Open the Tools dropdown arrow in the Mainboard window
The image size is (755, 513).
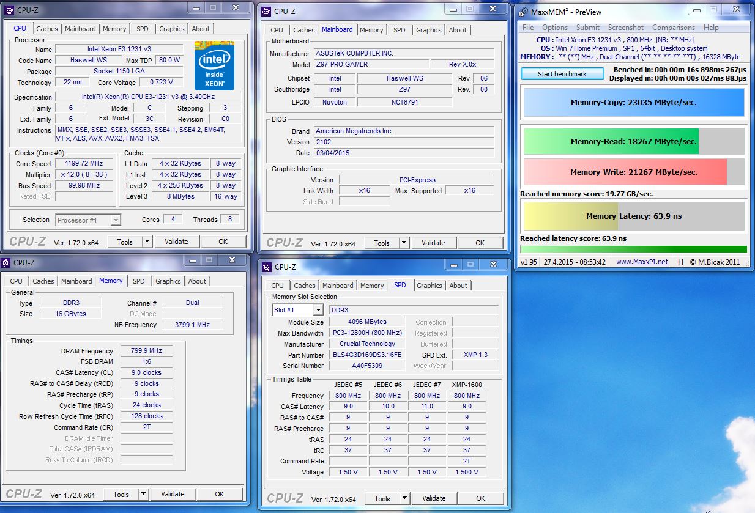point(404,243)
